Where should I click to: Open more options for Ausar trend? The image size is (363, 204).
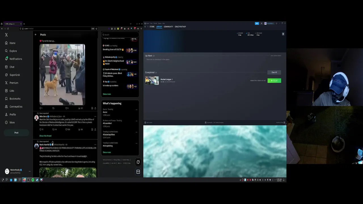pyautogui.click(x=136, y=110)
